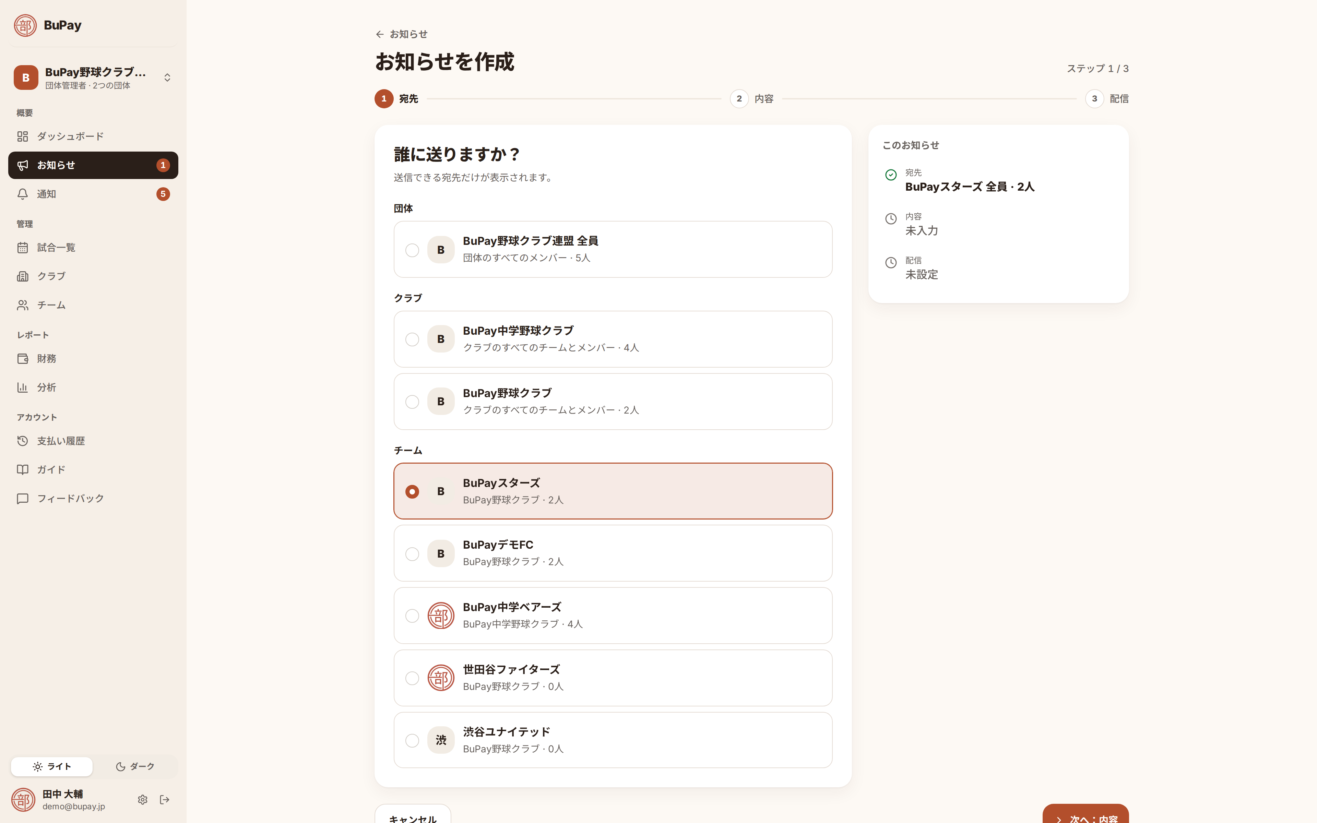
Task: Click the wallet icon for 財務
Action: tap(22, 359)
